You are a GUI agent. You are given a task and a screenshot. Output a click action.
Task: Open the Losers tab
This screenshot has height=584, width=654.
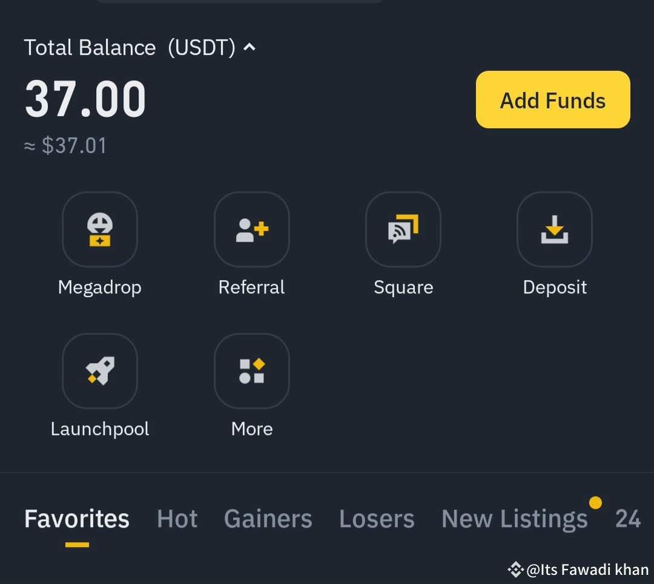click(377, 518)
